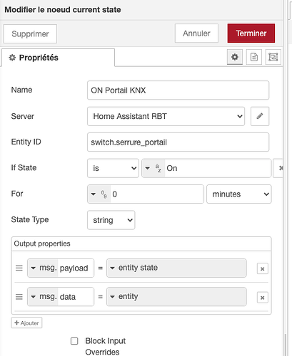Add an output property with Ajouter

(26, 323)
